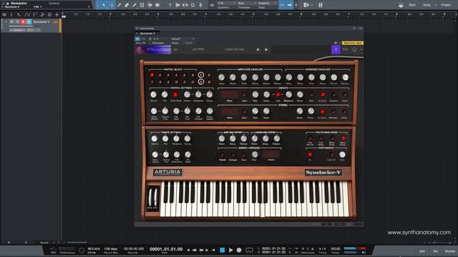Toggle record arm on Synclavier V track

(23, 22)
